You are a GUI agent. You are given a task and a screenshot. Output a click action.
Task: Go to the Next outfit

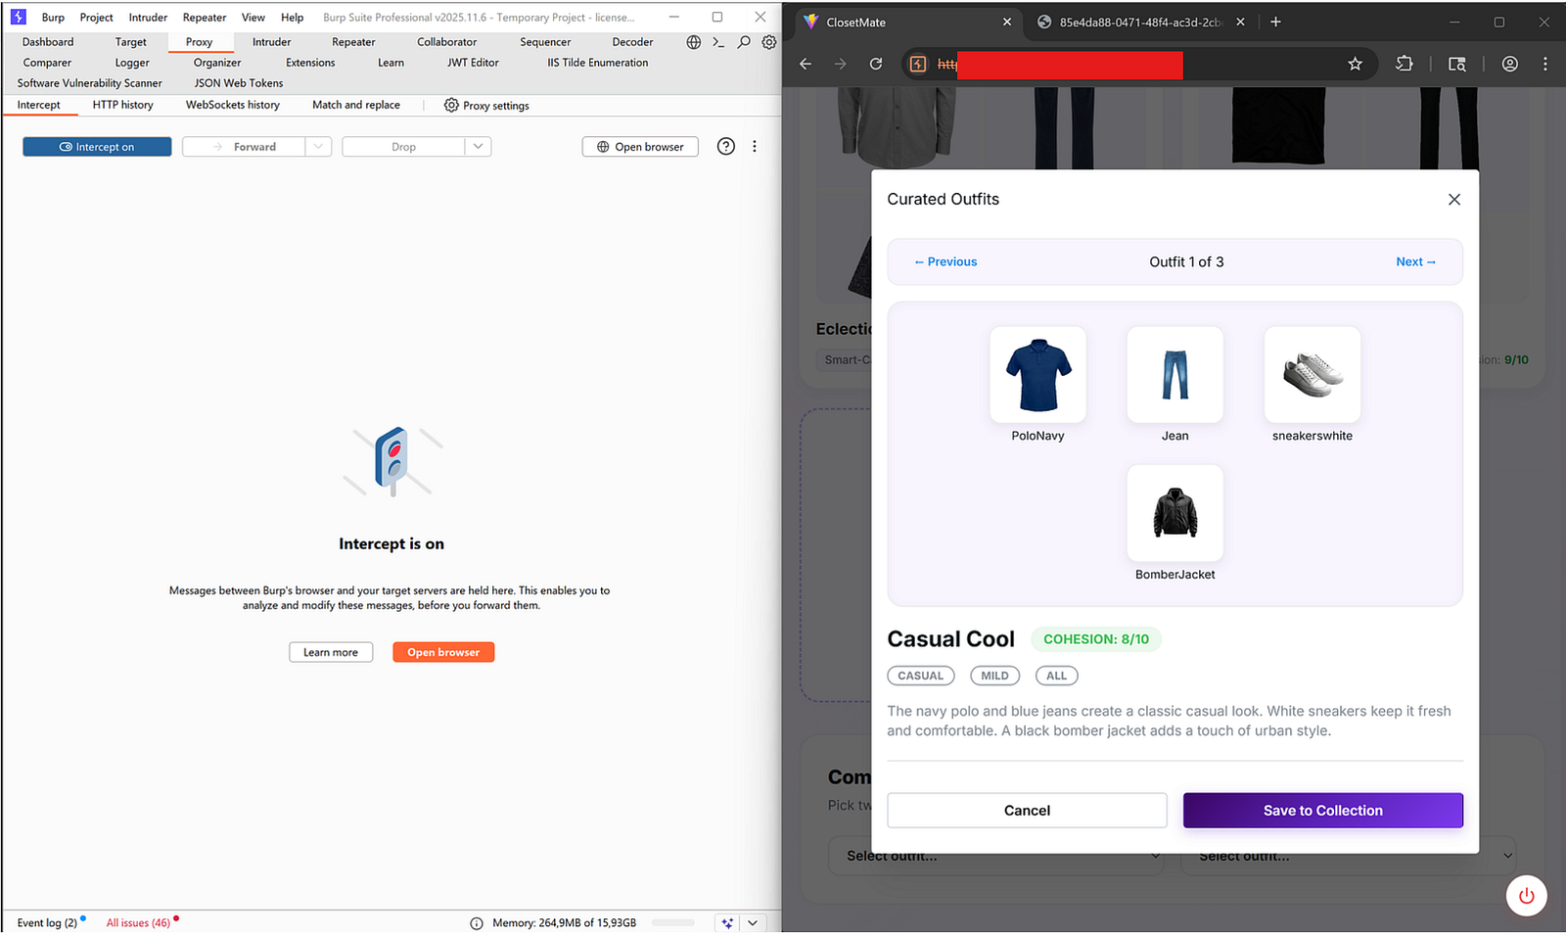coord(1415,262)
